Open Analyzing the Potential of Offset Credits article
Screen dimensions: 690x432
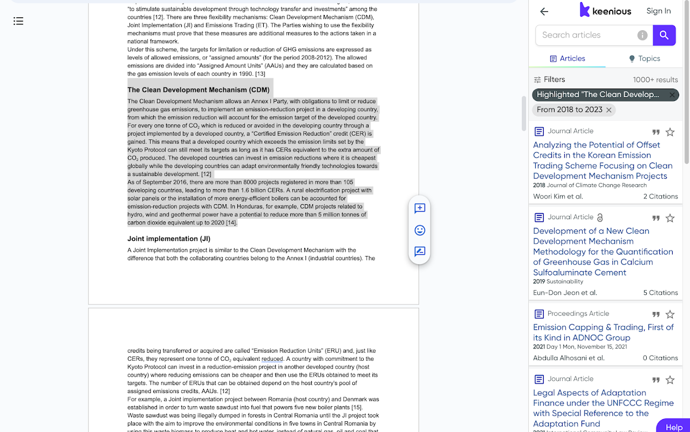[603, 160]
